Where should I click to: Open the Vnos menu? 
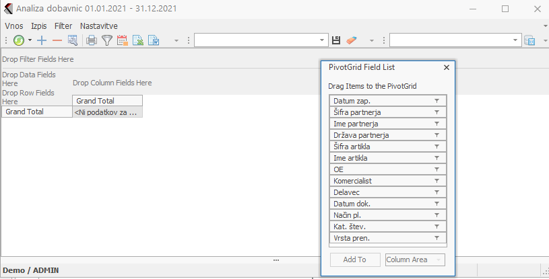click(13, 26)
